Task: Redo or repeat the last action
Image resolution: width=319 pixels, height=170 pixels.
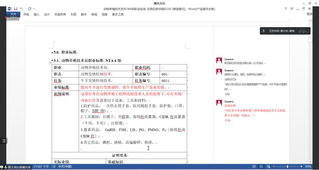Action: coord(30,9)
